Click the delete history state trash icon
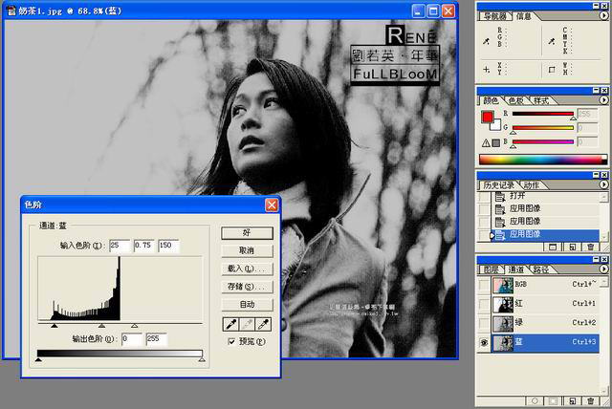 (x=591, y=247)
